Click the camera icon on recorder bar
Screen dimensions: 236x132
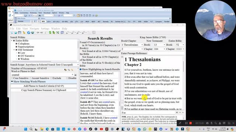tap(207, 123)
